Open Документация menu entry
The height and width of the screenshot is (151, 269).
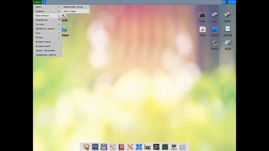pos(47,46)
